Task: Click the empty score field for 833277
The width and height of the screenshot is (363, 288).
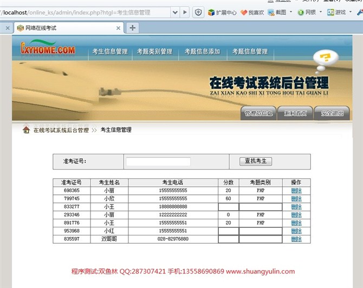Action: 229,207
